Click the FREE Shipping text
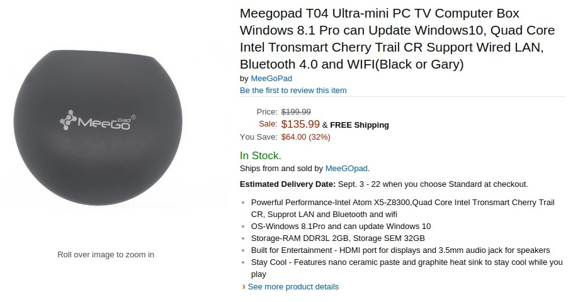 (359, 125)
